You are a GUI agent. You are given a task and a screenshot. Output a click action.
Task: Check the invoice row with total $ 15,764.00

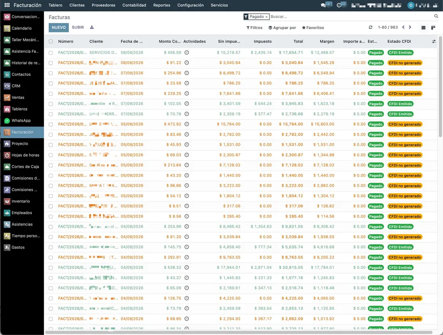[51, 124]
